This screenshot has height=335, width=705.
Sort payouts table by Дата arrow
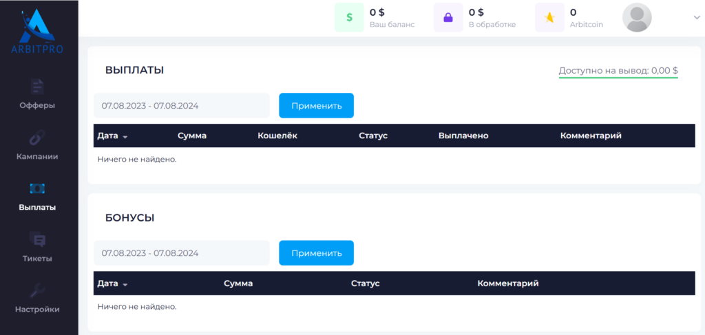point(125,136)
